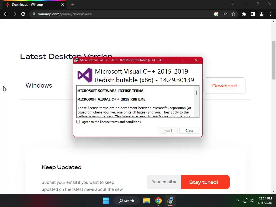This screenshot has width=276, height=207.
Task: Open Chrome three-dot menu
Action: pos(270,14)
